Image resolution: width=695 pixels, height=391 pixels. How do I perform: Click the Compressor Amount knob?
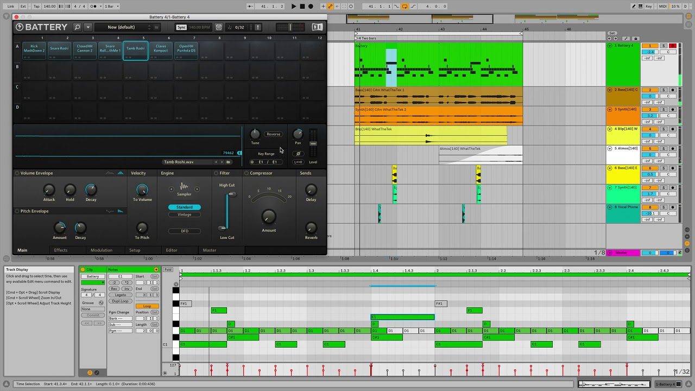tap(269, 217)
